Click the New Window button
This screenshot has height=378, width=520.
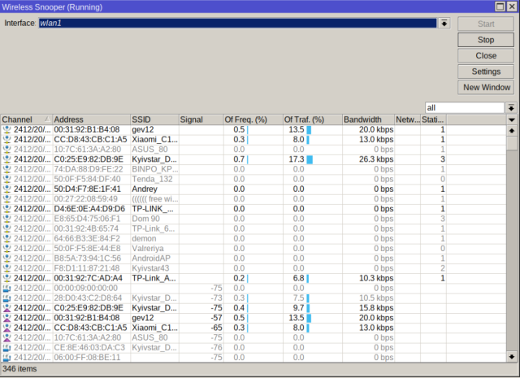pos(486,88)
